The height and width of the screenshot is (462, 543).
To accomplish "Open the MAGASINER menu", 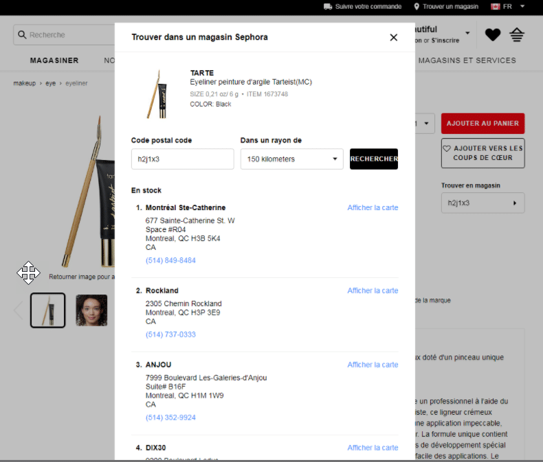I will click(54, 60).
